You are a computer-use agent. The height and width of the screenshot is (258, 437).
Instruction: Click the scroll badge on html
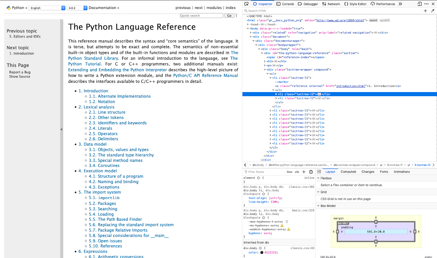(385, 20)
